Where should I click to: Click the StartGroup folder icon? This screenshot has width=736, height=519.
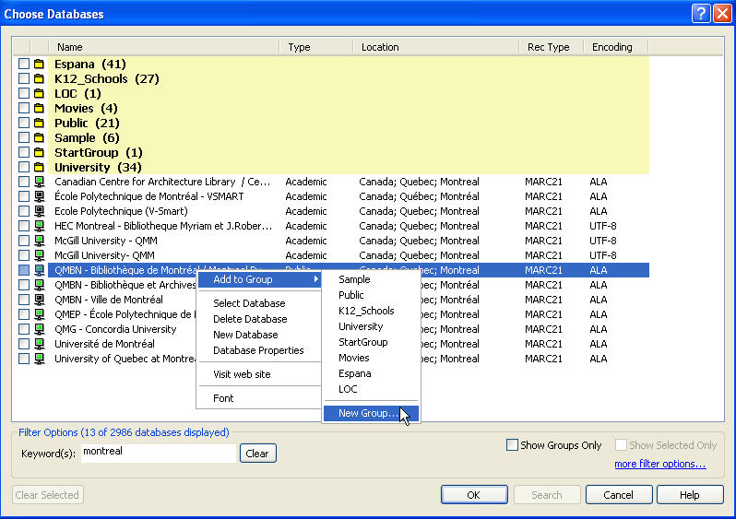39,152
